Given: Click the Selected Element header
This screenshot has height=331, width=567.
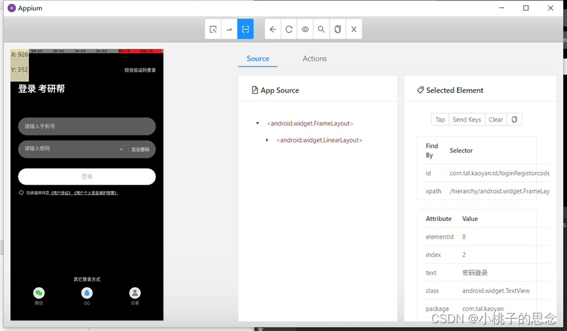Looking at the screenshot, I should 450,90.
